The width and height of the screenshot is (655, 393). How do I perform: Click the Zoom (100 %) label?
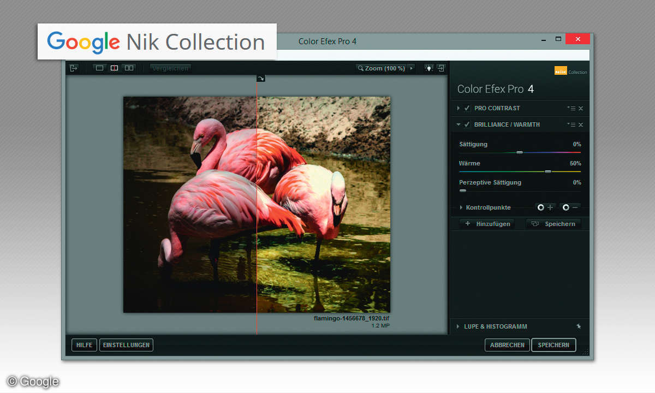[x=385, y=68]
